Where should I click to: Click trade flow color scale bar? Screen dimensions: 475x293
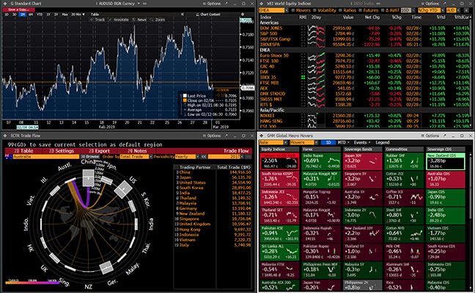(32, 283)
